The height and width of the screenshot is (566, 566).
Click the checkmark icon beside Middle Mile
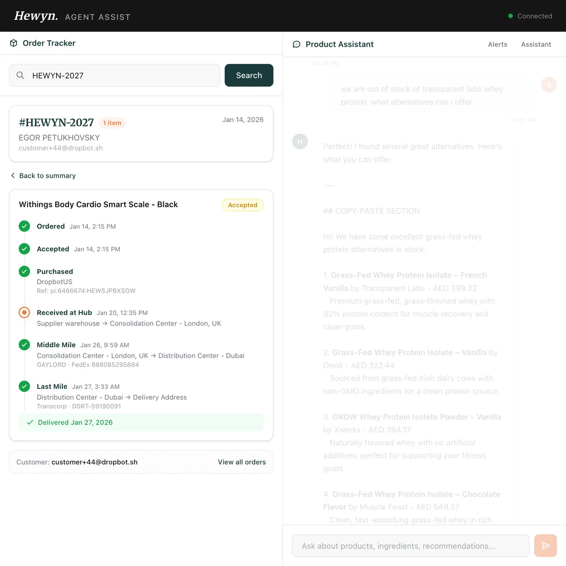24,344
